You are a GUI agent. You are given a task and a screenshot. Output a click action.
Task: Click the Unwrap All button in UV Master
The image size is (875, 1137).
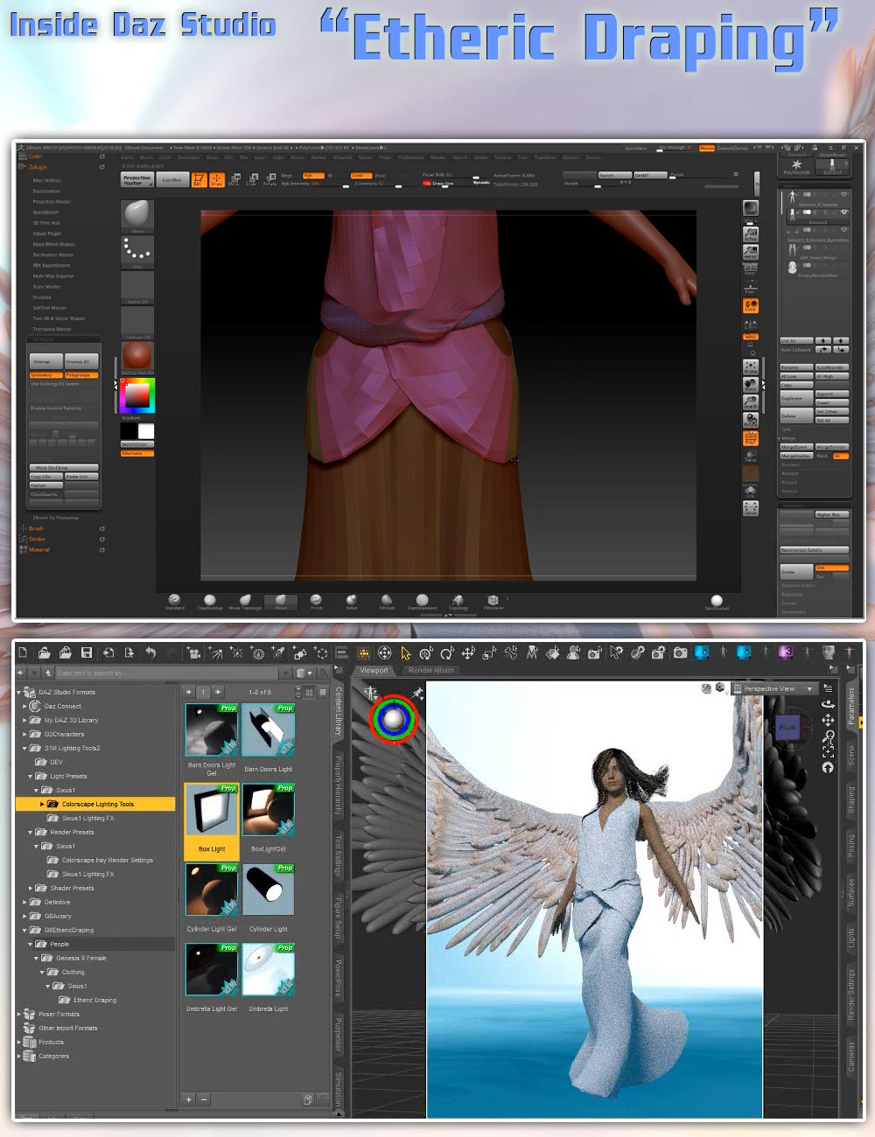click(x=81, y=361)
